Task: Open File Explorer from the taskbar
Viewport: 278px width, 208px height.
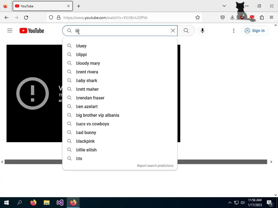Action: [47, 203]
